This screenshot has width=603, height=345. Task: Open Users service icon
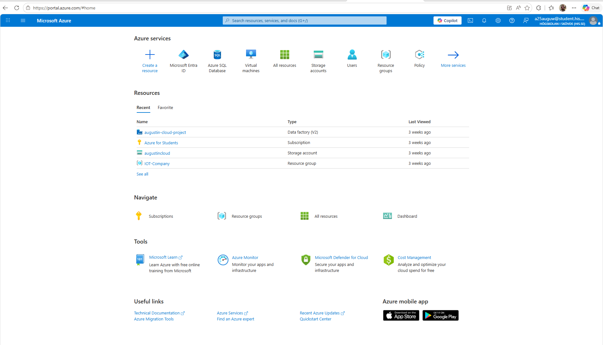coord(352,55)
